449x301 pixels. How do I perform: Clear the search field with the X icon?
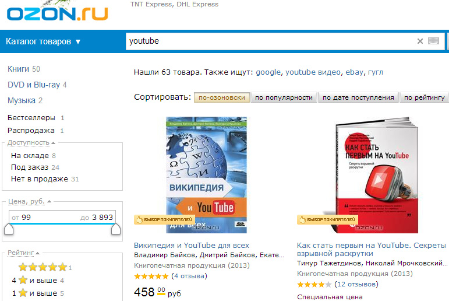[420, 41]
